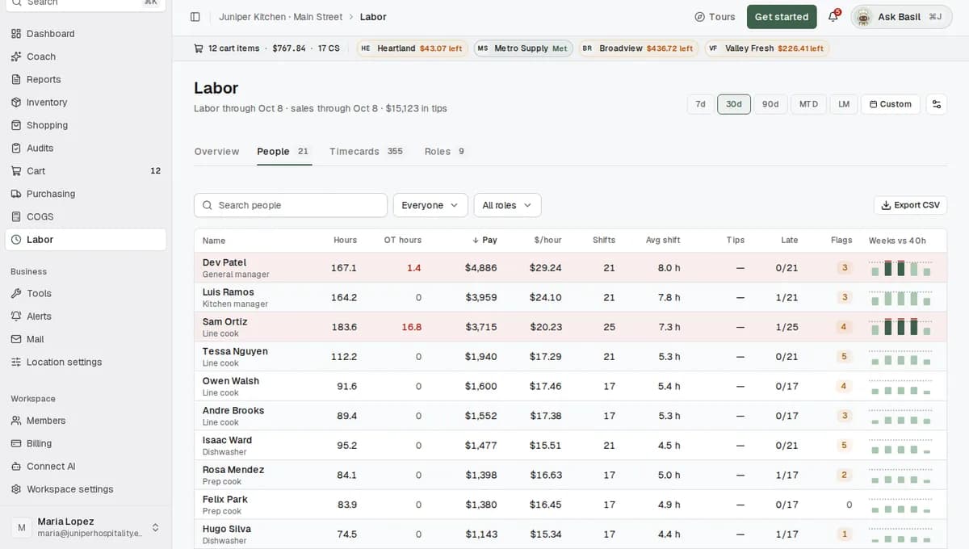This screenshot has width=969, height=549.
Task: Click Get started button
Action: pyautogui.click(x=782, y=17)
